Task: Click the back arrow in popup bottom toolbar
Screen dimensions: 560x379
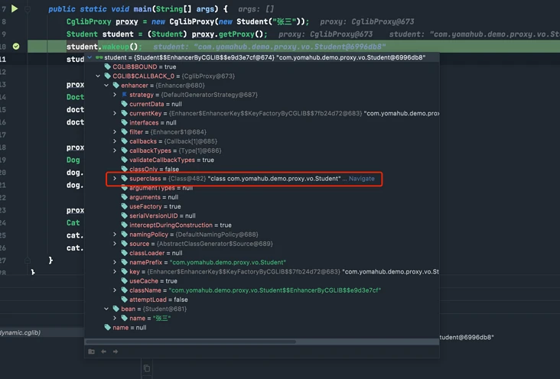Action: 103,351
